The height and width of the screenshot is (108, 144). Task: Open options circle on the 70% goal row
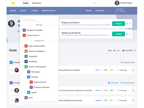click(133, 101)
